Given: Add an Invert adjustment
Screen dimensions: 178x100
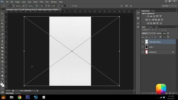Looking at the screenshot, I should (148, 23).
